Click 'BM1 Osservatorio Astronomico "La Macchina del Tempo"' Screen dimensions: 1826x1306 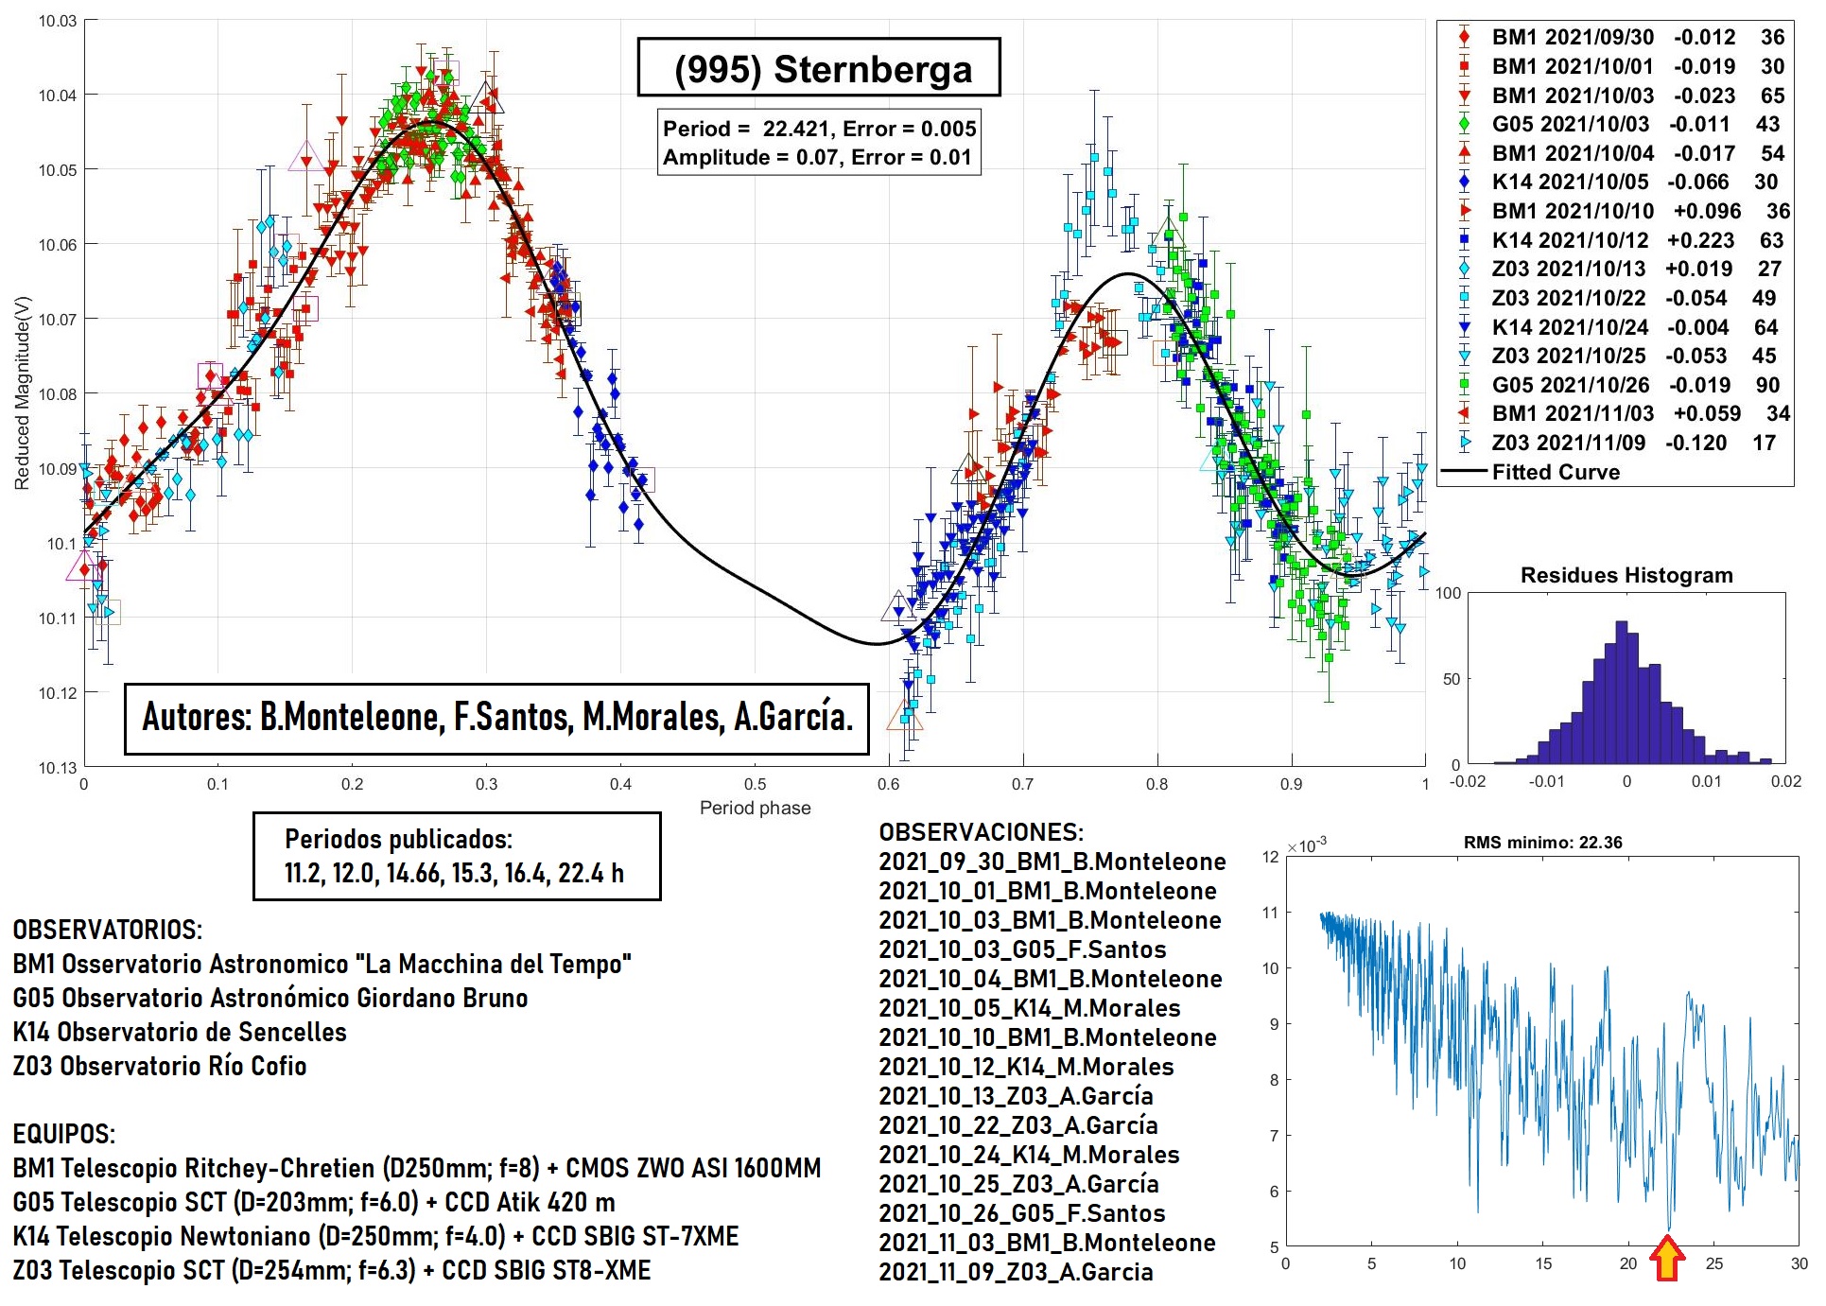pos(322,964)
